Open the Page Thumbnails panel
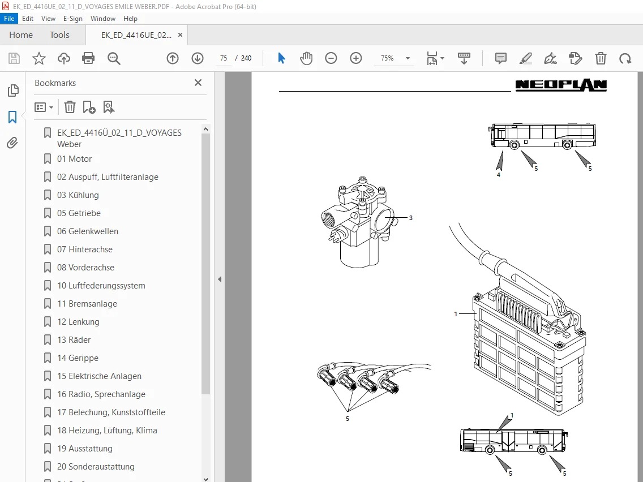This screenshot has height=482, width=643. pos(12,90)
